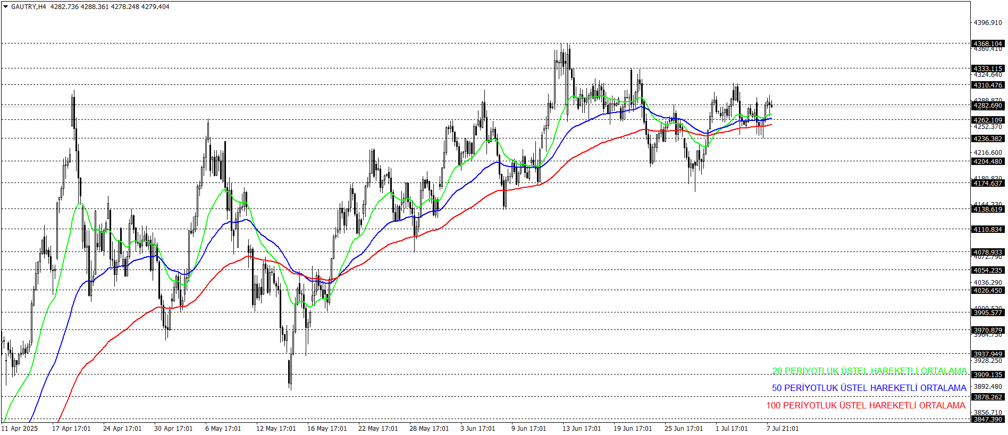Screen dimensions: 1008x435
Task: Click the OHLC value 4279.404 in the header
Action: point(155,7)
